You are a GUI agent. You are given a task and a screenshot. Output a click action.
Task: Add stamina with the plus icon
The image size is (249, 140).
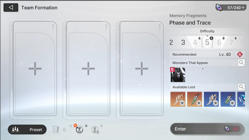(x=243, y=8)
